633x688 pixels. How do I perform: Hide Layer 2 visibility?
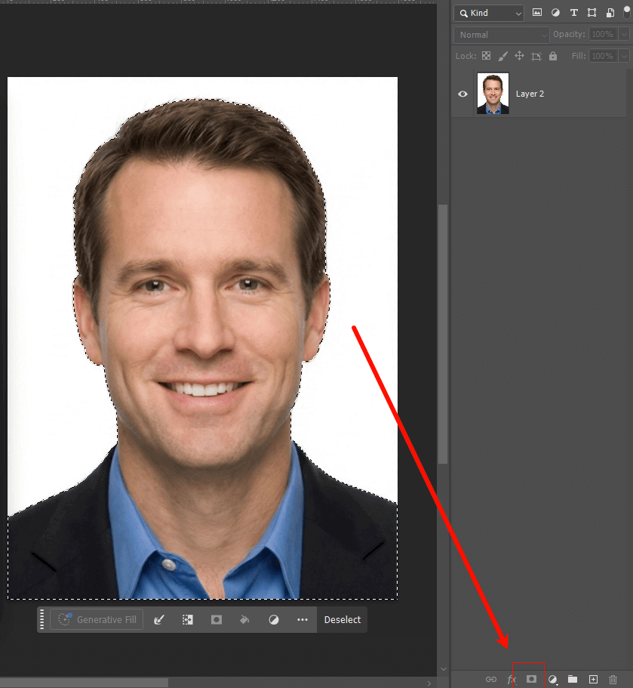(x=462, y=93)
